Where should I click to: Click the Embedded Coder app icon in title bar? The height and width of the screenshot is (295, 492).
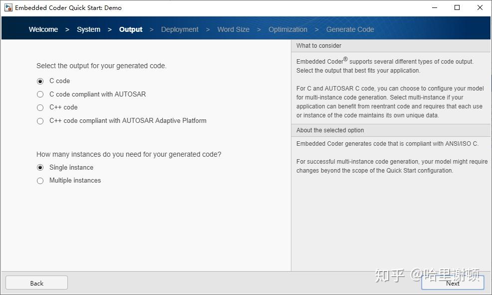point(8,7)
